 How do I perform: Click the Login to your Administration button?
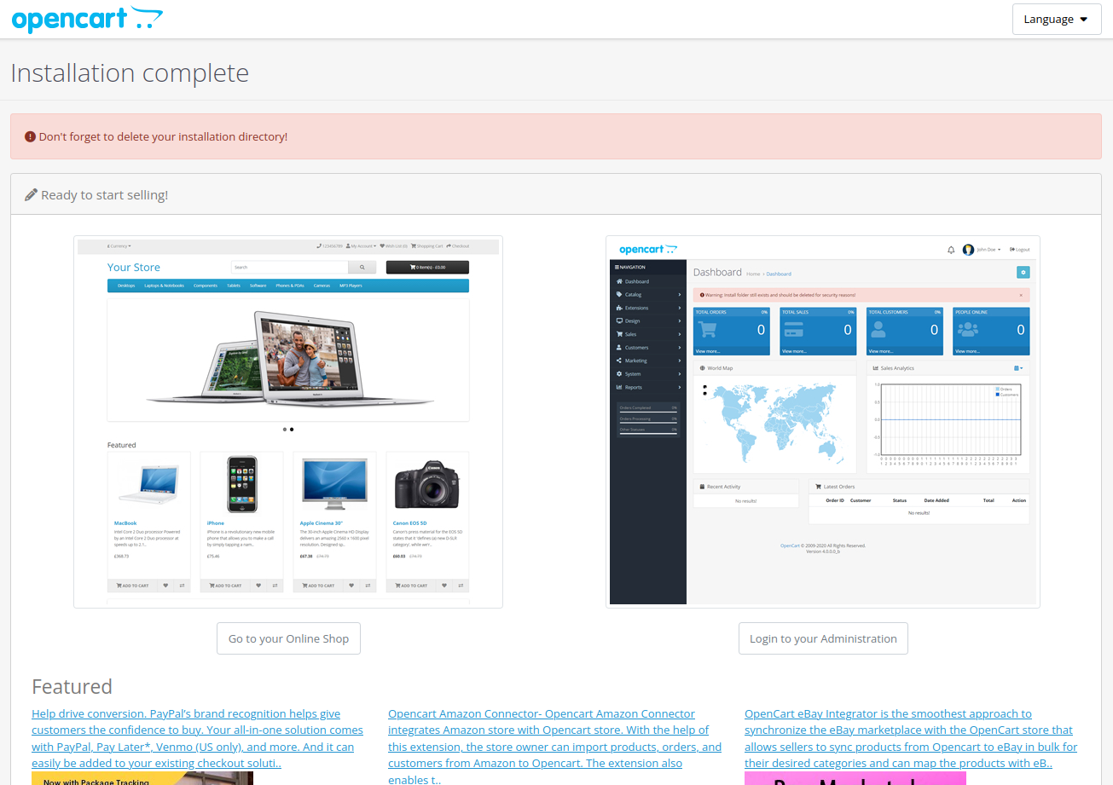click(822, 638)
